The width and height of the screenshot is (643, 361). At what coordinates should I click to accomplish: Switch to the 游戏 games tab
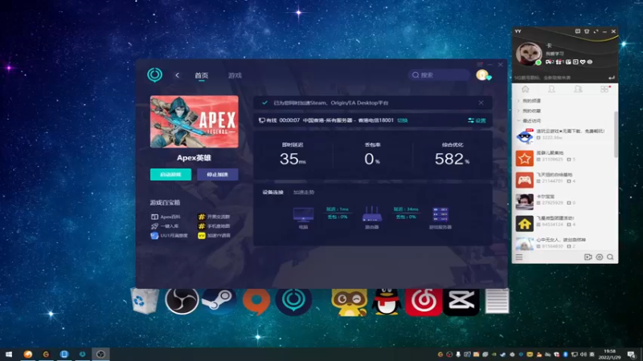pos(235,75)
